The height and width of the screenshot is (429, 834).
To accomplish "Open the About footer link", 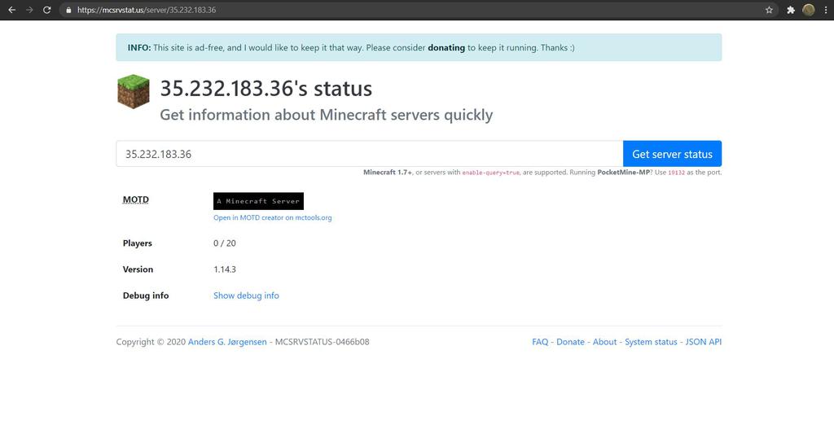I will click(605, 342).
